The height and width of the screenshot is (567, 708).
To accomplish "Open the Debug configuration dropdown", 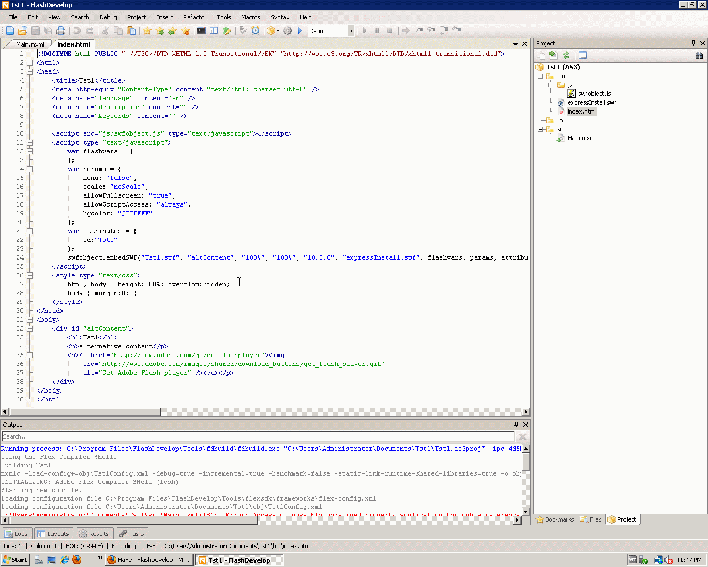I will pos(351,31).
